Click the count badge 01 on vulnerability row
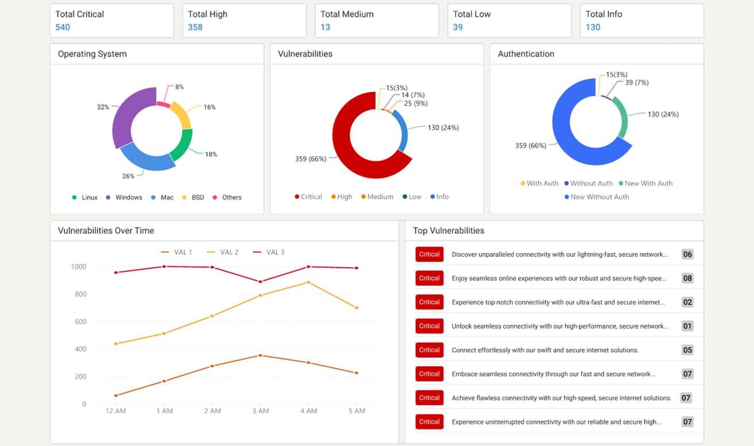Screen dimensions: 754x446 [x=687, y=326]
